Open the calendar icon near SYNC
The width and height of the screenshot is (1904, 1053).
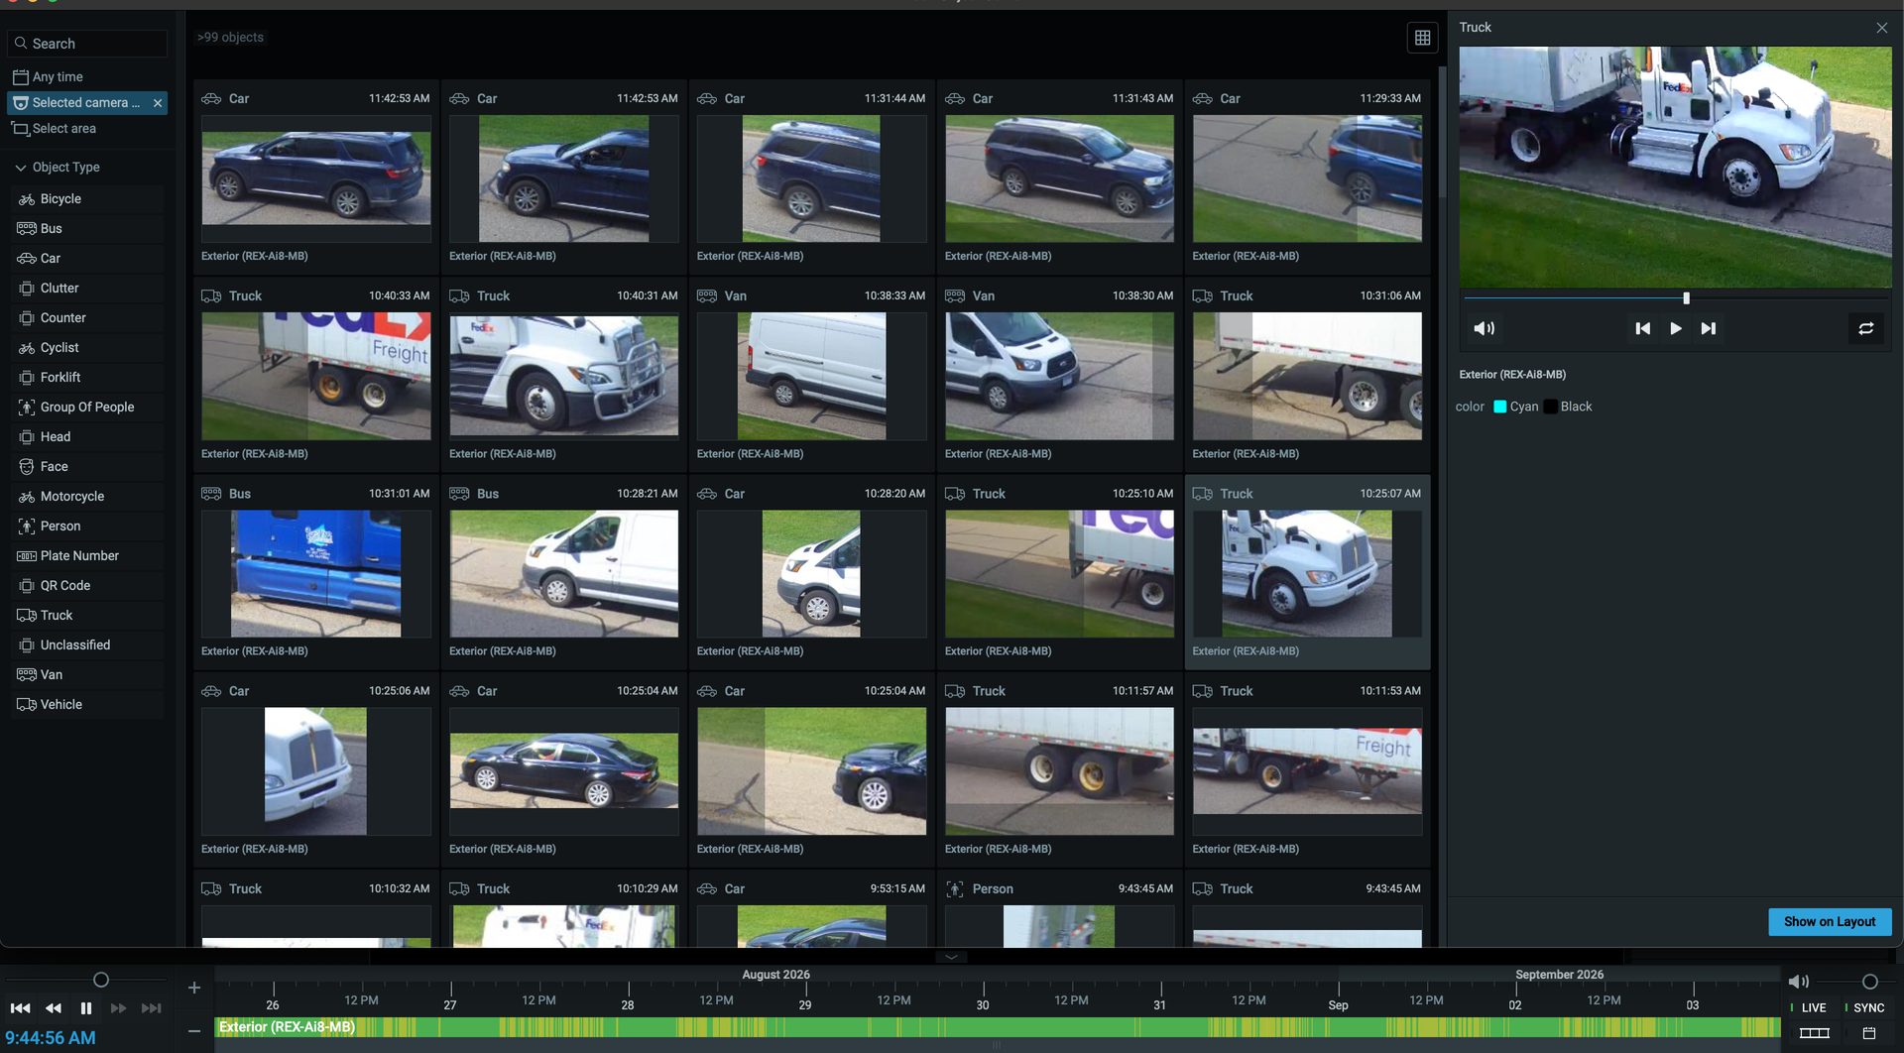1868,1033
